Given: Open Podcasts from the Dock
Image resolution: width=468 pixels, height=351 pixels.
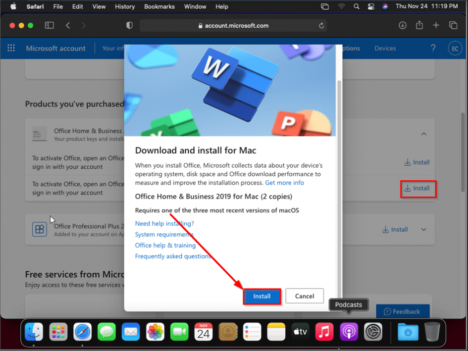Looking at the screenshot, I should (349, 332).
